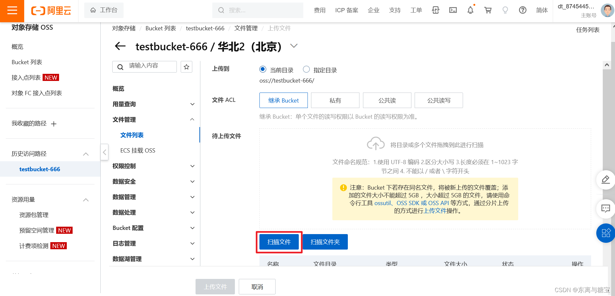Click the lightbulb tips icon

pyautogui.click(x=505, y=10)
